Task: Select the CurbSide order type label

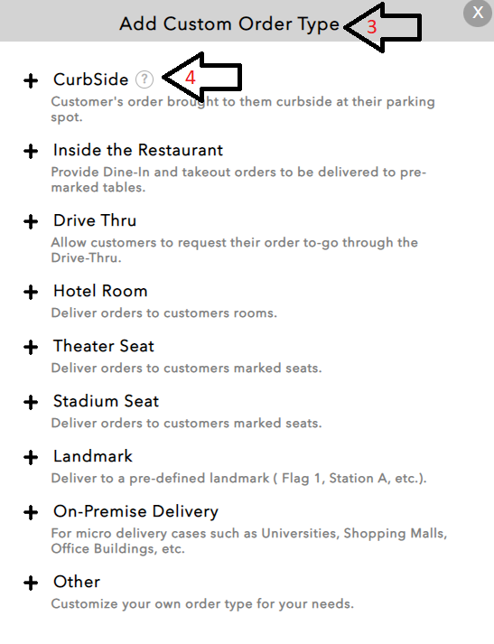Action: pyautogui.click(x=90, y=79)
